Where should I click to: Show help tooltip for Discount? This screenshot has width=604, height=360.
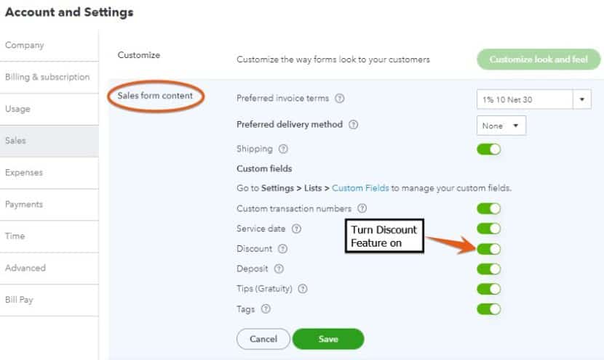point(282,249)
